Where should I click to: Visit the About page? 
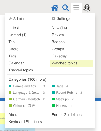[x=14, y=115]
